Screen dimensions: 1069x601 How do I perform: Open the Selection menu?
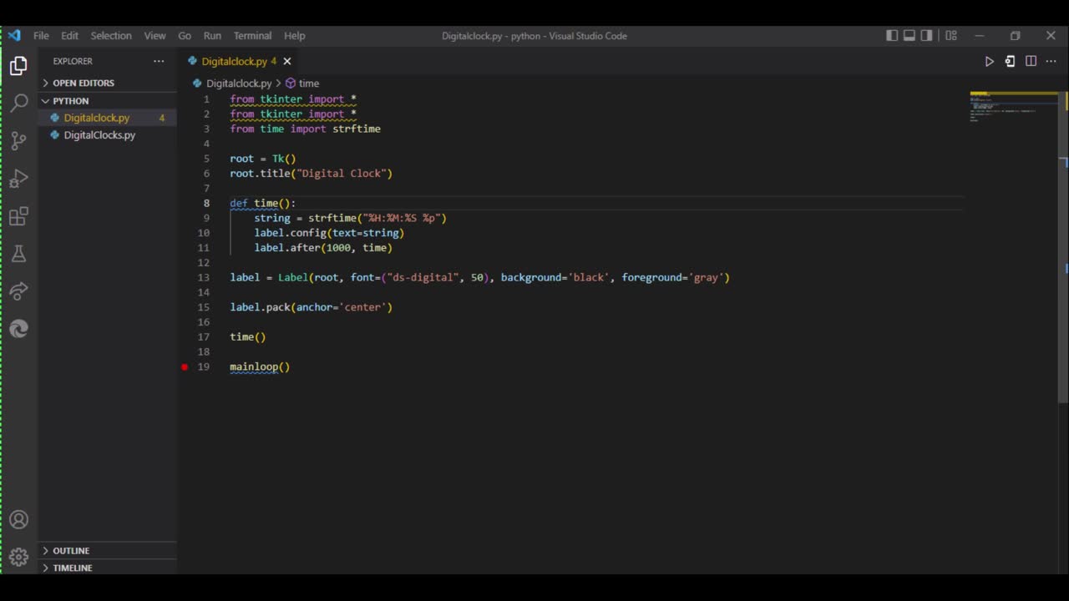111,35
